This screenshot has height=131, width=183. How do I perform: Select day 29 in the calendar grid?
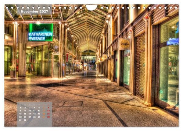tap(20, 120)
